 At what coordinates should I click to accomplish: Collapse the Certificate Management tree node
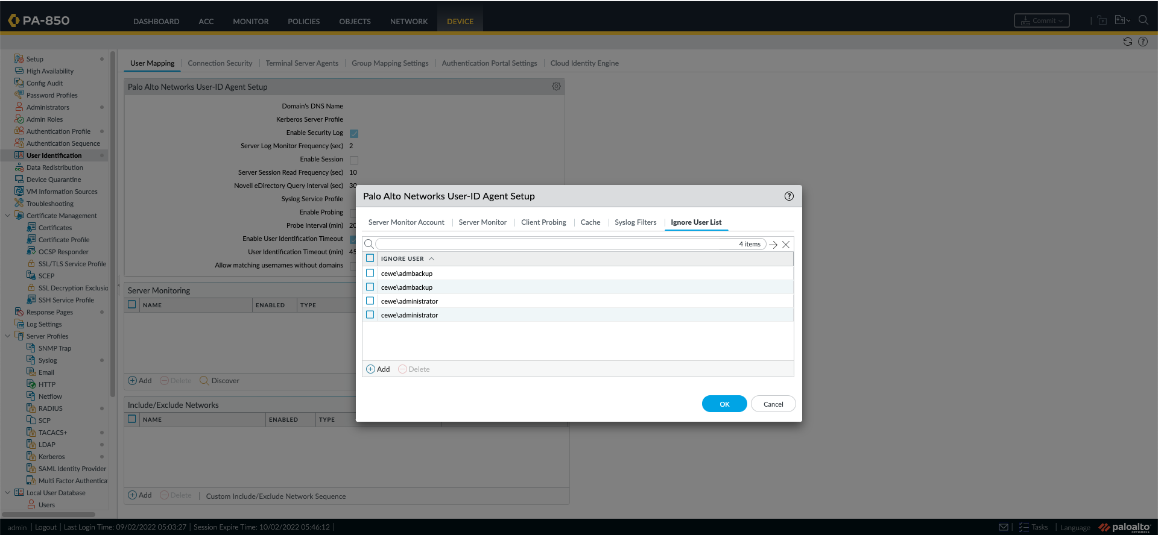click(x=8, y=216)
